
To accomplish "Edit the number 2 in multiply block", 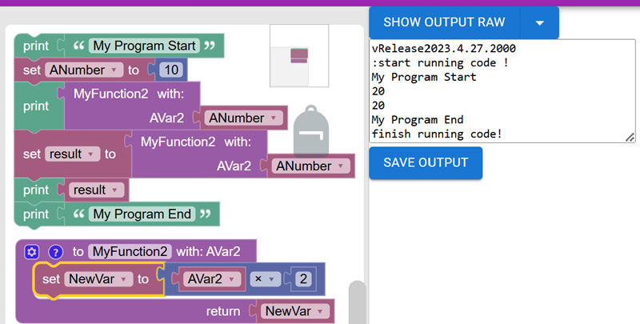I will click(x=303, y=279).
